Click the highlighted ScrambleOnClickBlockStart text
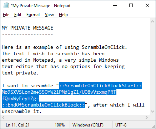 [x=101, y=86]
